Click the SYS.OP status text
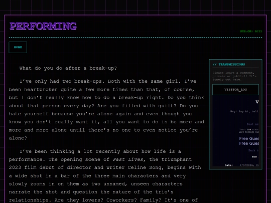271x203 pixels. coord(251,31)
